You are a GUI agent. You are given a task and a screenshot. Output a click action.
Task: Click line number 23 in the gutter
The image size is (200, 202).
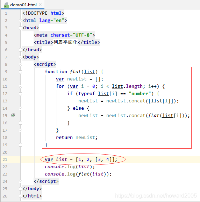(5, 174)
